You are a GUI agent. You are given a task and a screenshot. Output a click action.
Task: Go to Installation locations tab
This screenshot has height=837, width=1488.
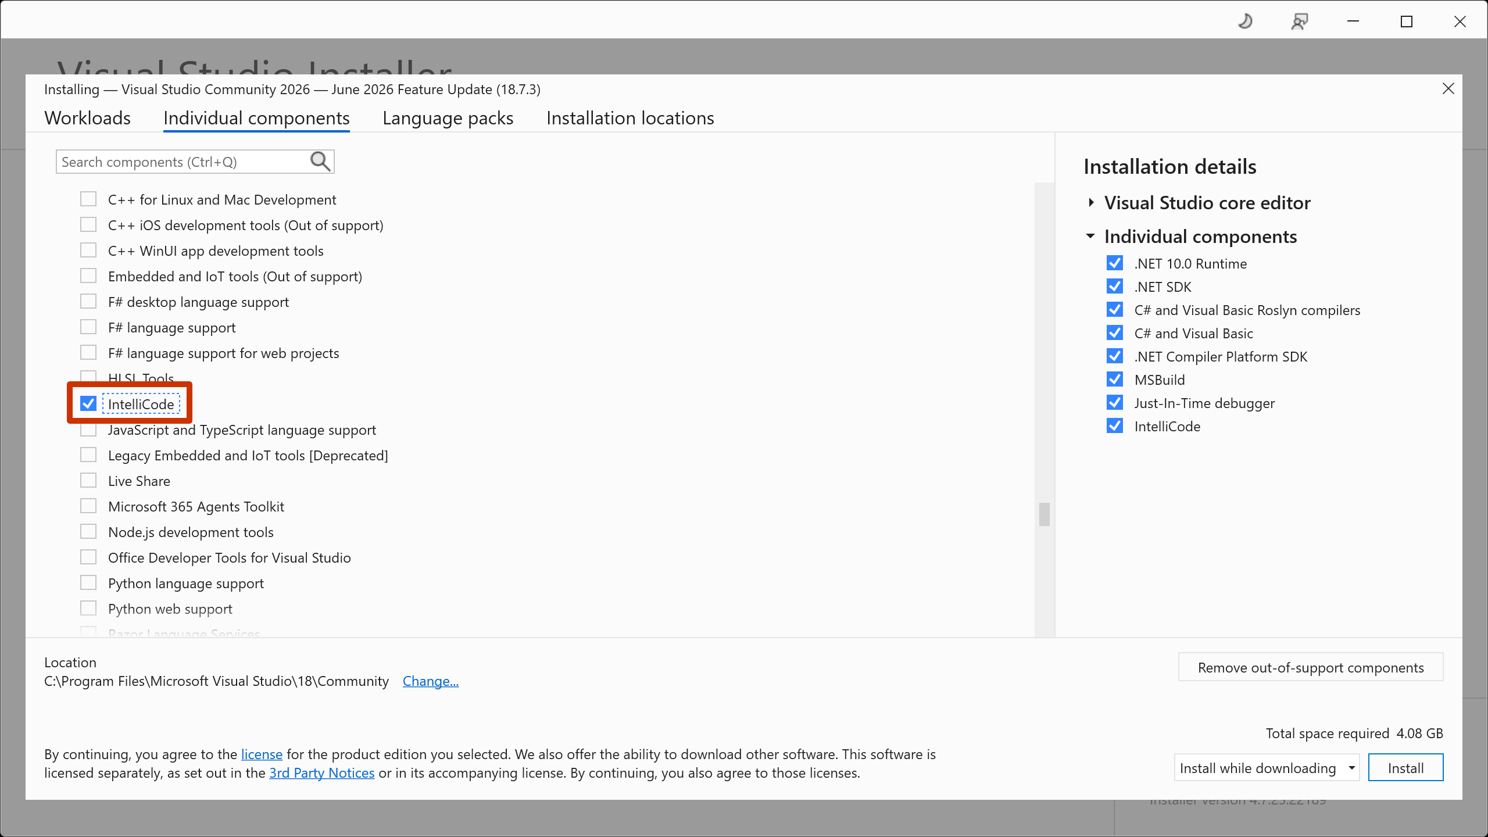click(630, 118)
